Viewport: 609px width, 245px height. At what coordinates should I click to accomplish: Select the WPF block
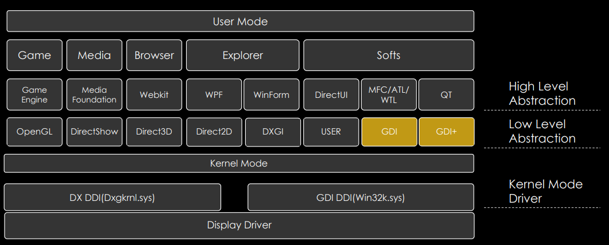214,94
